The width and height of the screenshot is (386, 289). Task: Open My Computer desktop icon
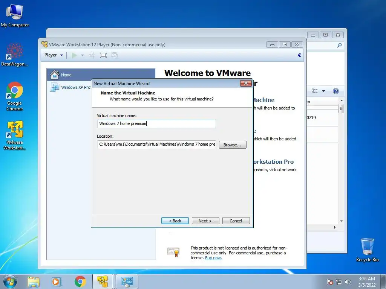[15, 16]
